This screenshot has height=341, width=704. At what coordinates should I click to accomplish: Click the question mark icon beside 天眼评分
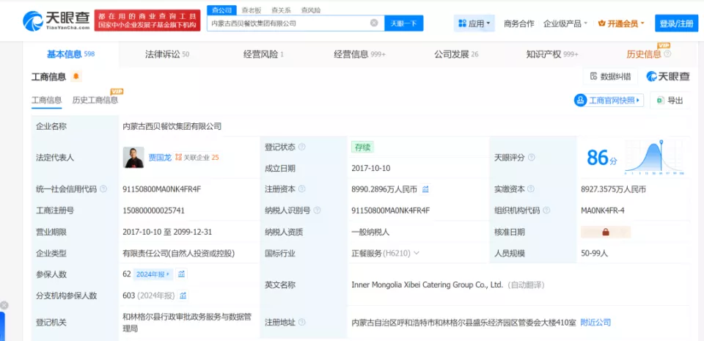532,158
